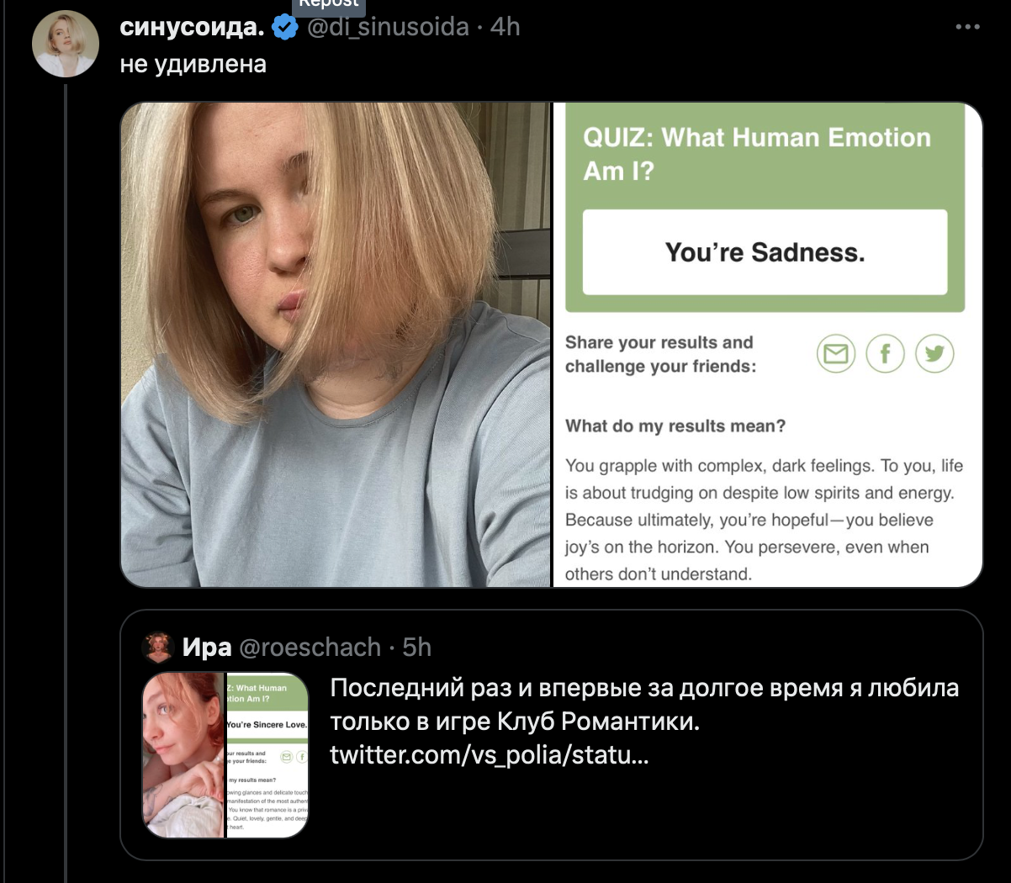The height and width of the screenshot is (883, 1011).
Task: Open синусоида's profile avatar
Action: 66,44
